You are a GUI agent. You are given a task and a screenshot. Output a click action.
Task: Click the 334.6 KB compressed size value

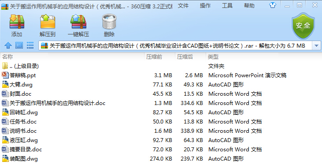click(192, 103)
